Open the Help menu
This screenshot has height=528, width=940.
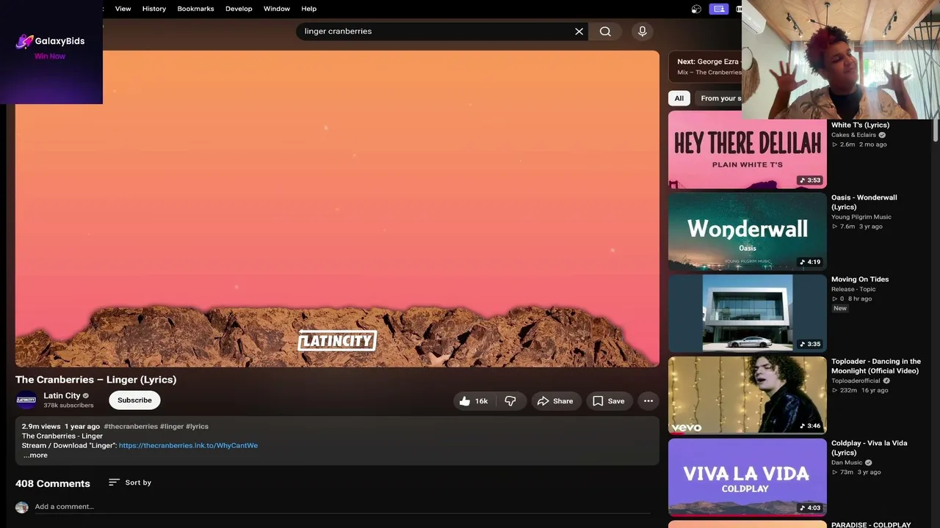(309, 9)
